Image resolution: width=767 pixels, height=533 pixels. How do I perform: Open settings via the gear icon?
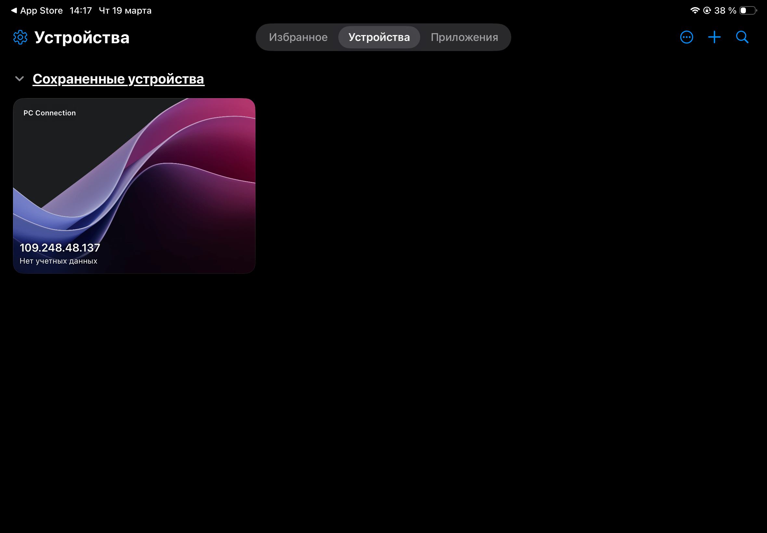coord(20,37)
